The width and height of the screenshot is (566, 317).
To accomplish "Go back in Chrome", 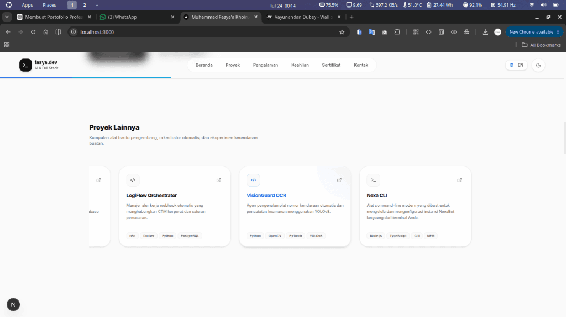I will 8,32.
